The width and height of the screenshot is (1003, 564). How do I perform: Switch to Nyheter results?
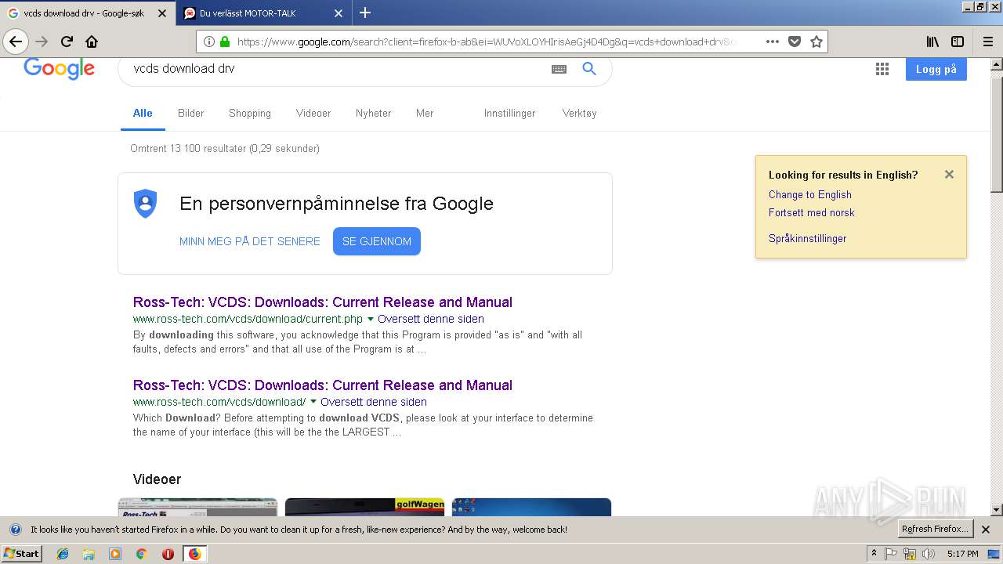pos(373,114)
